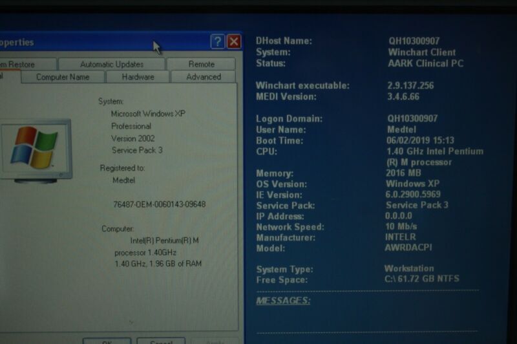This screenshot has width=517, height=344.
Task: Click product ID 76487-OEM-0060143-09648
Action: click(x=159, y=204)
